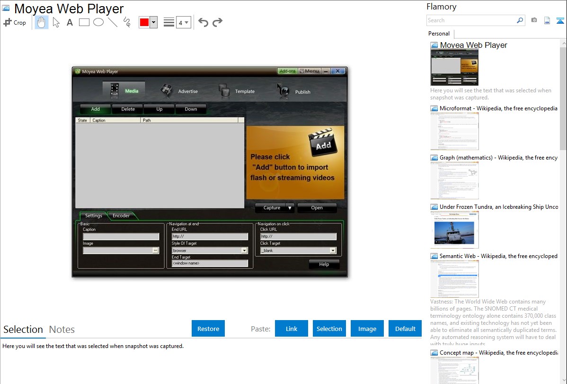Screen dimensions: 567x384
Task: Click the camera snapshot icon
Action: (534, 20)
